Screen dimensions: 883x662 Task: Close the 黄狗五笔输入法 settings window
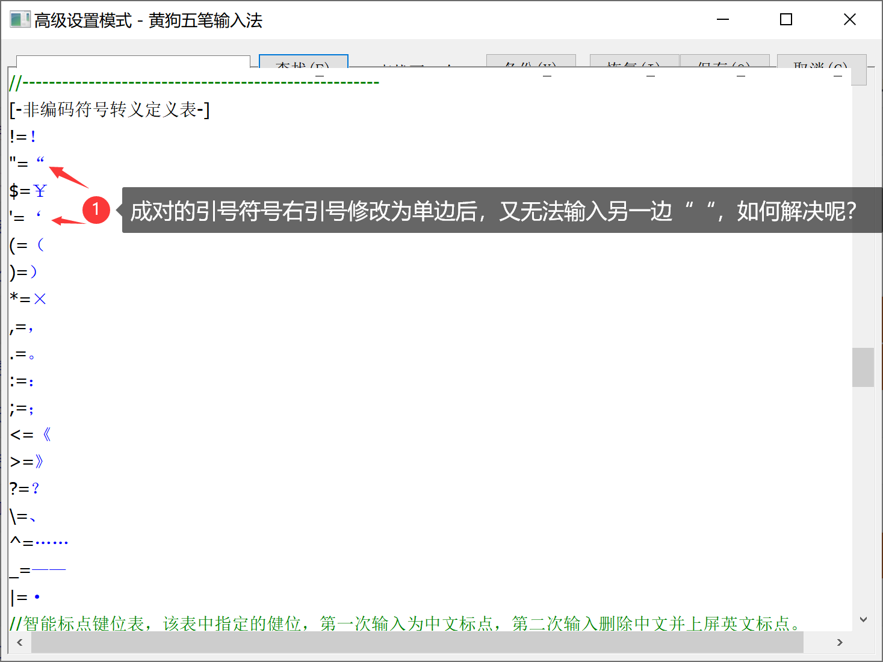tap(849, 20)
